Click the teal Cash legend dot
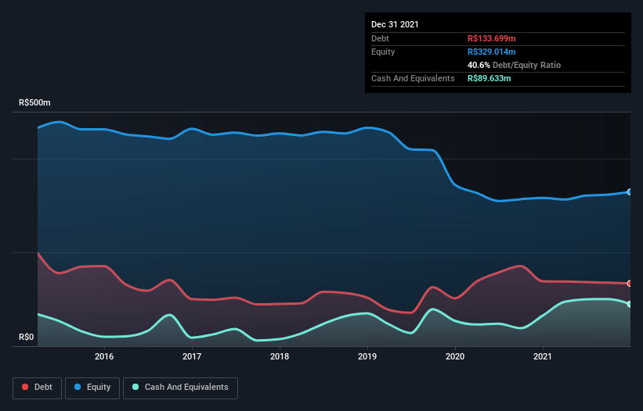This screenshot has width=643, height=411. click(135, 387)
